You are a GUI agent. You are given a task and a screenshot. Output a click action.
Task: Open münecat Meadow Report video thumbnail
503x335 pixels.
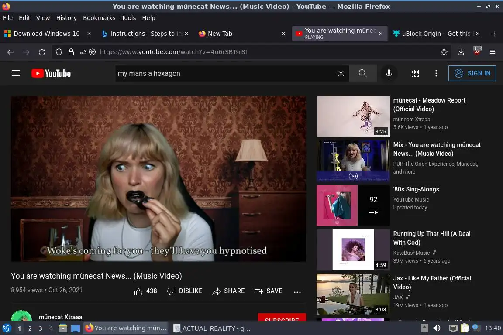click(353, 116)
